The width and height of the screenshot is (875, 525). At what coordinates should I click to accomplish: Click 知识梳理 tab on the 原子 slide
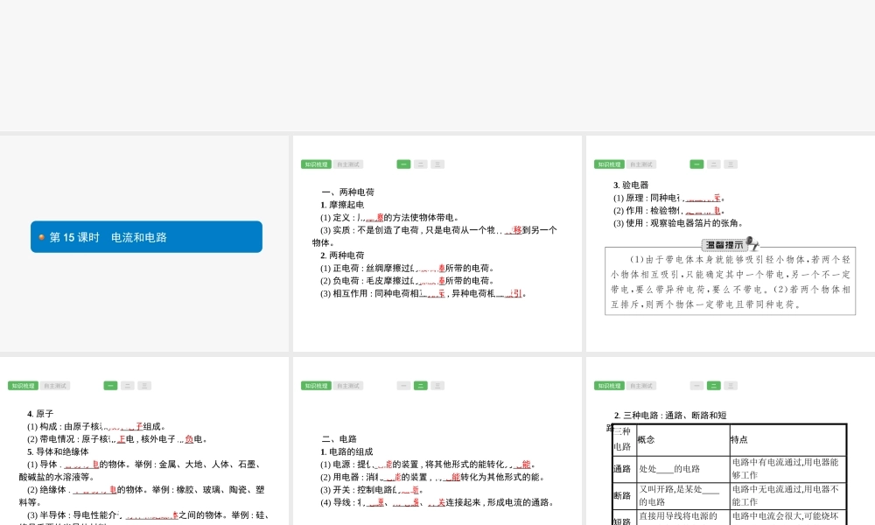(x=23, y=386)
